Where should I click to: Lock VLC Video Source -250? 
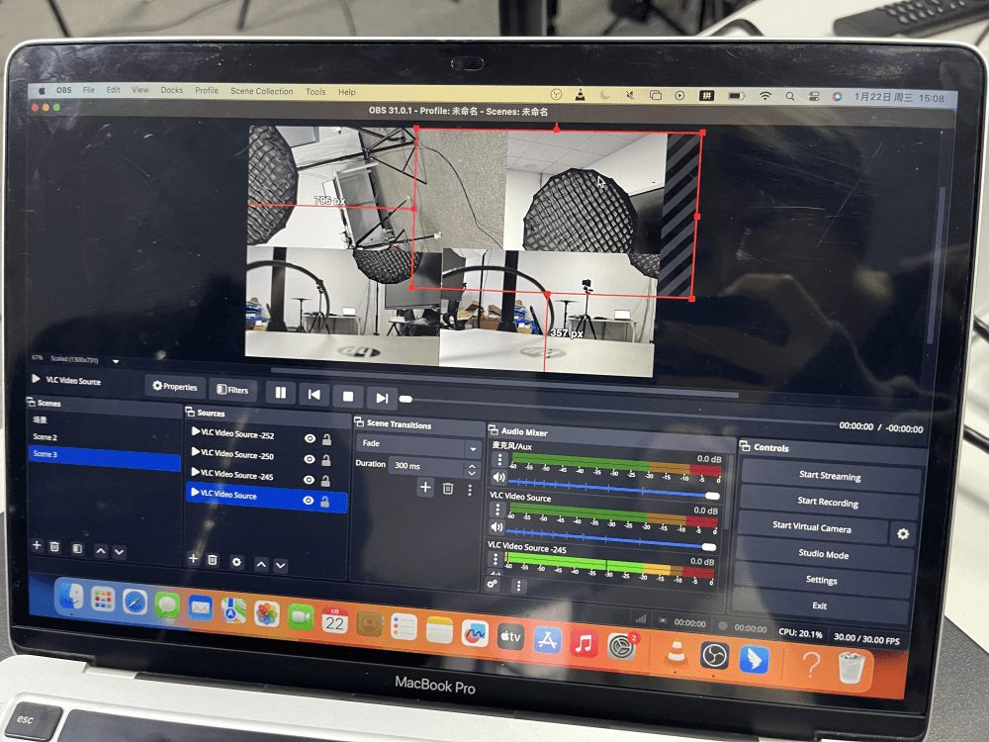click(326, 460)
